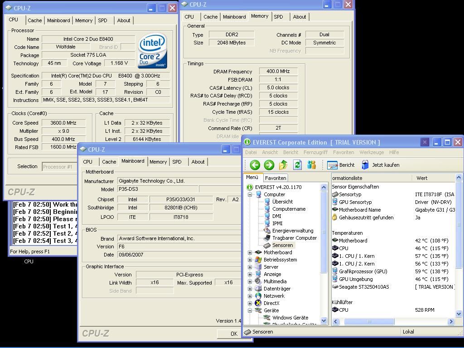Select Computername in the EVEREST tree

(x=289, y=209)
